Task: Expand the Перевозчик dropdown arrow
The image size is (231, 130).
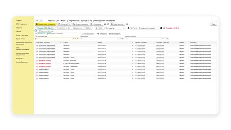Action: click(x=118, y=39)
